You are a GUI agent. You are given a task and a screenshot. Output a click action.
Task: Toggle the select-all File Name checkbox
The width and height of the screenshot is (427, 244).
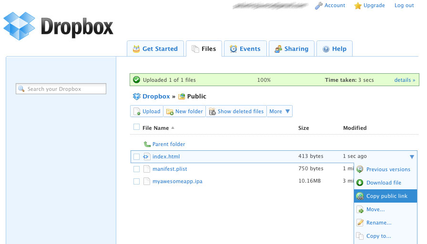point(136,127)
